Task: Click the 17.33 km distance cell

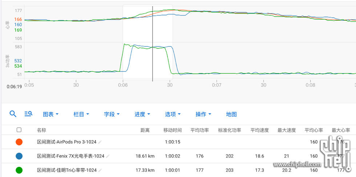Action: click(145, 170)
